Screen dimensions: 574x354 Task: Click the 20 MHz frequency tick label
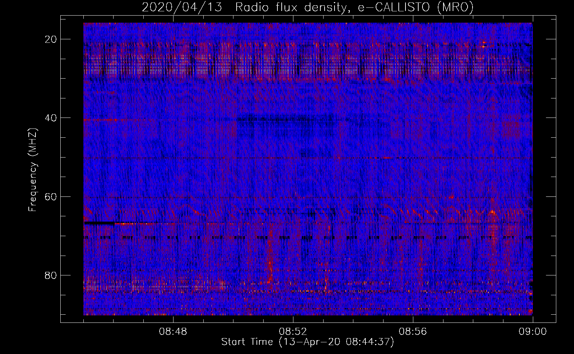[51, 39]
